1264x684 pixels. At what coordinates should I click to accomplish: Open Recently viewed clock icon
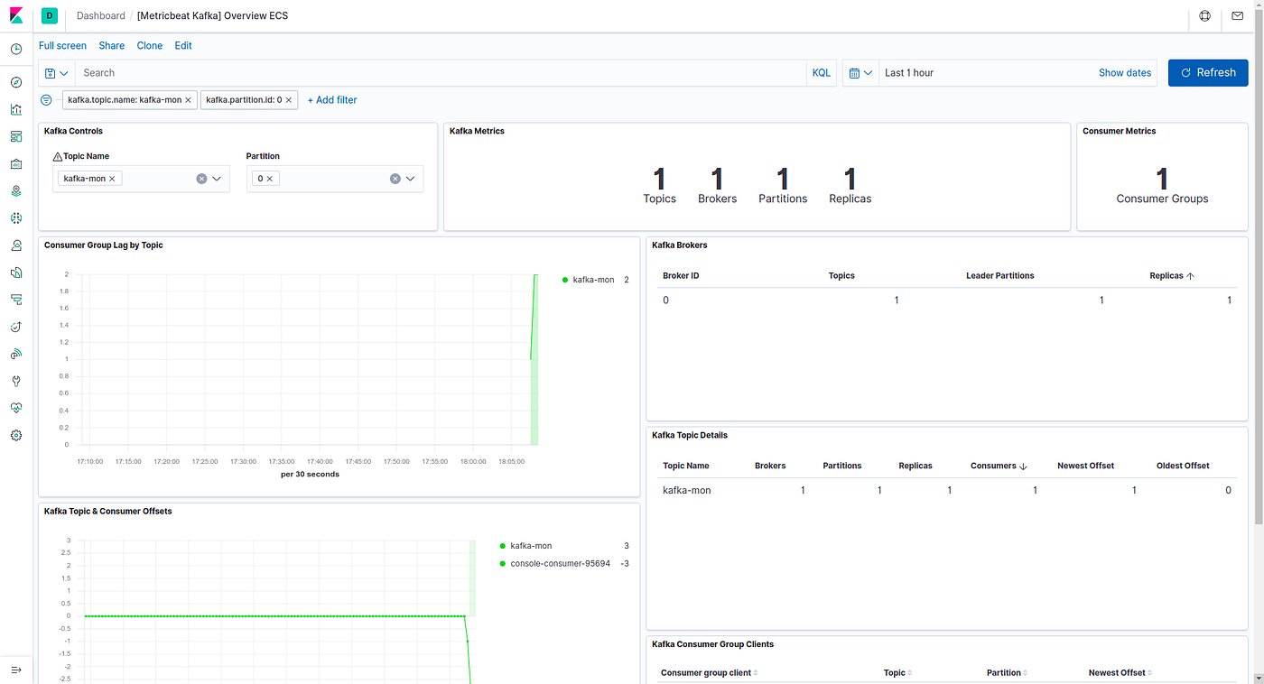pos(15,49)
